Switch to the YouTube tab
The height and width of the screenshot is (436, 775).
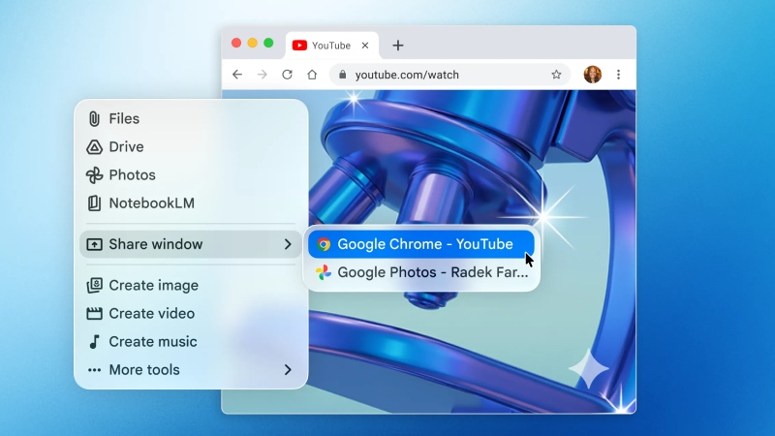[331, 46]
